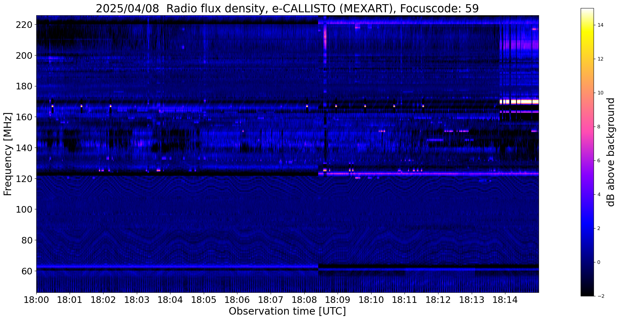Click the colorbar tick label 8
Image resolution: width=620 pixels, height=320 pixels.
point(599,127)
